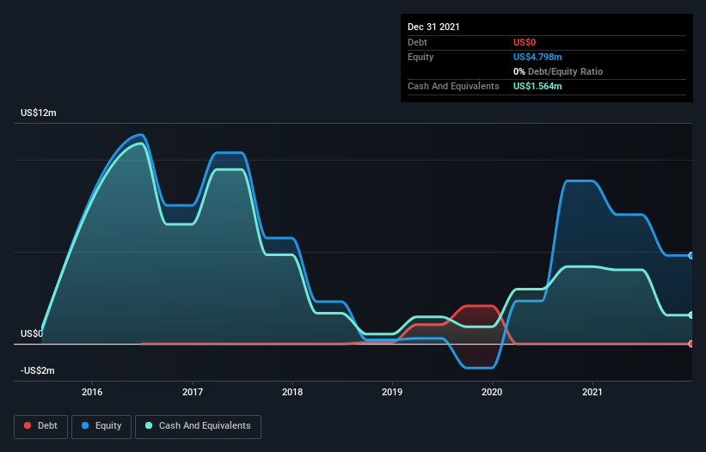706x452 pixels.
Task: Select the 2017 x-axis label
Action: pyautogui.click(x=193, y=392)
